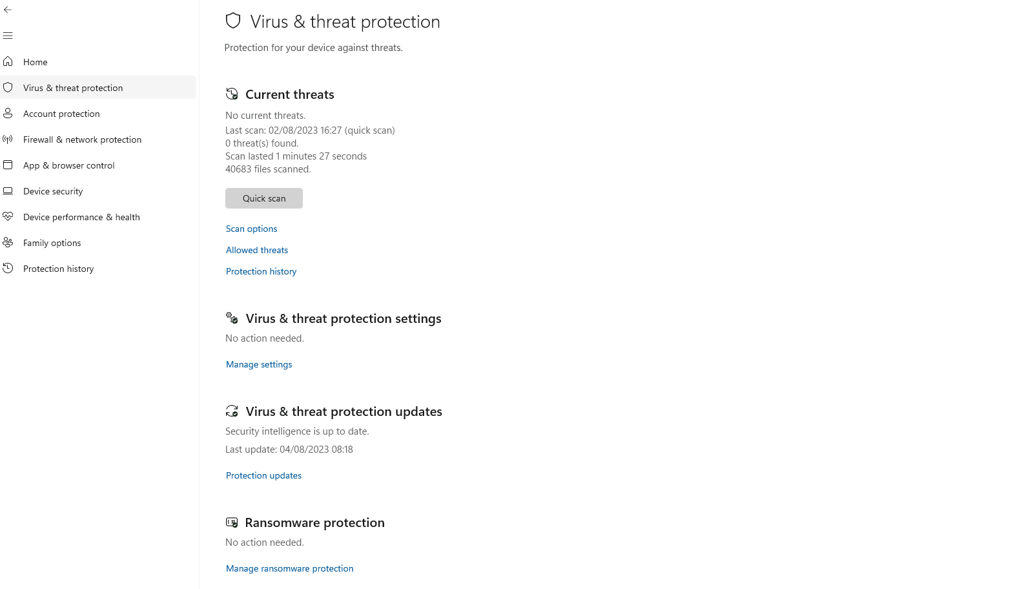
Task: Click the Device security laptop icon
Action: click(x=8, y=191)
